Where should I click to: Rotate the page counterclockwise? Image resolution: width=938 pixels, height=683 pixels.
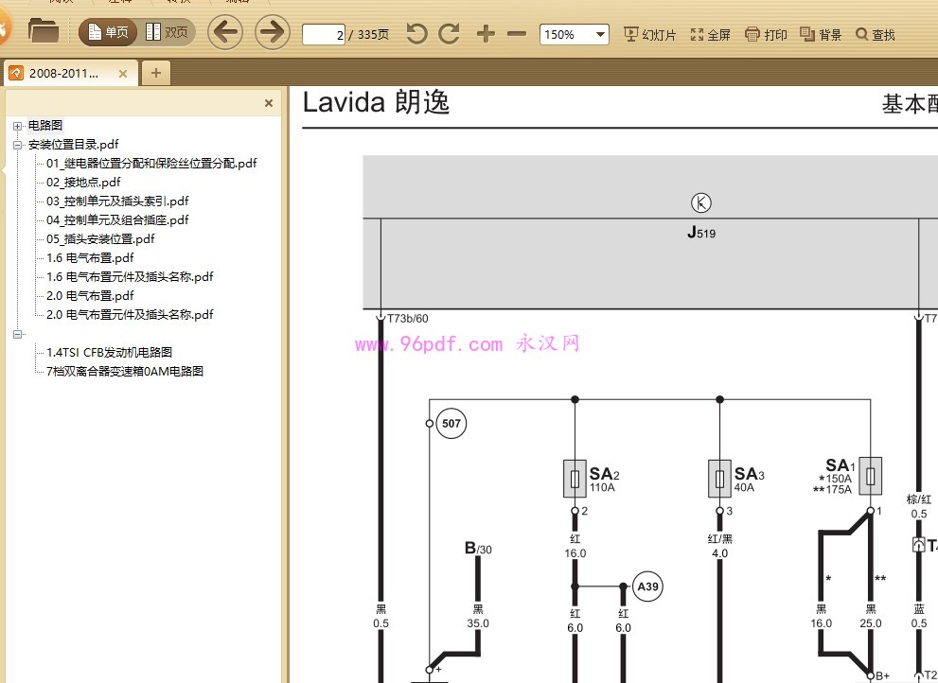pyautogui.click(x=416, y=33)
